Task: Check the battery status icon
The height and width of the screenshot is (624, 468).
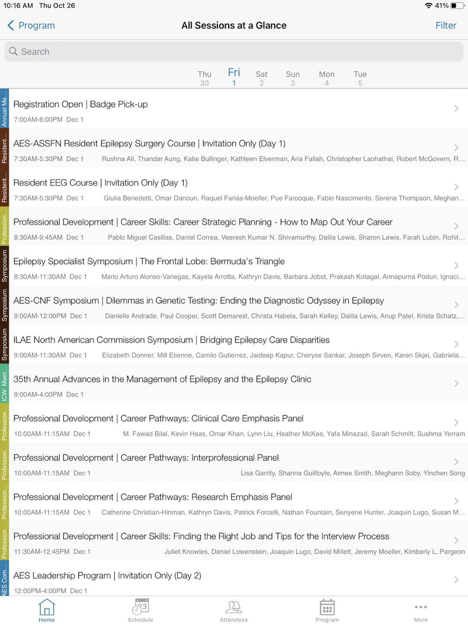Action: pos(458,6)
